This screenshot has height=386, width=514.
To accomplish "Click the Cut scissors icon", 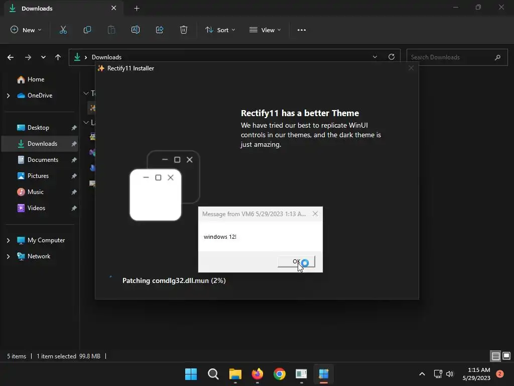I will (63, 30).
